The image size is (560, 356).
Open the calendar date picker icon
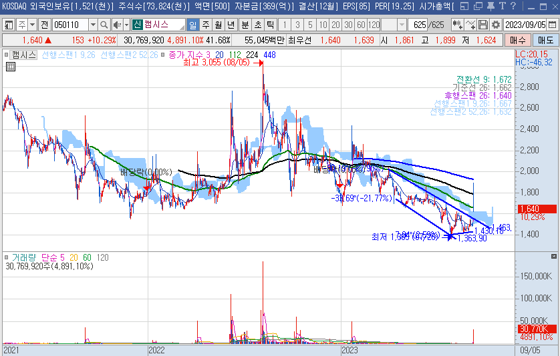(552, 25)
